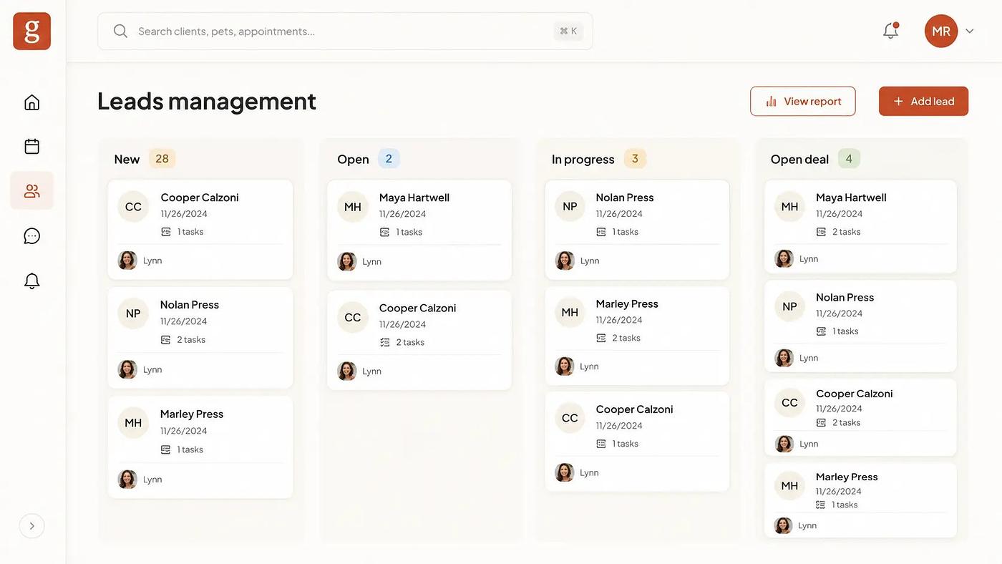Image resolution: width=1002 pixels, height=564 pixels.
Task: Click MH avatar on Maya Hartwell Open card
Action: coord(353,207)
